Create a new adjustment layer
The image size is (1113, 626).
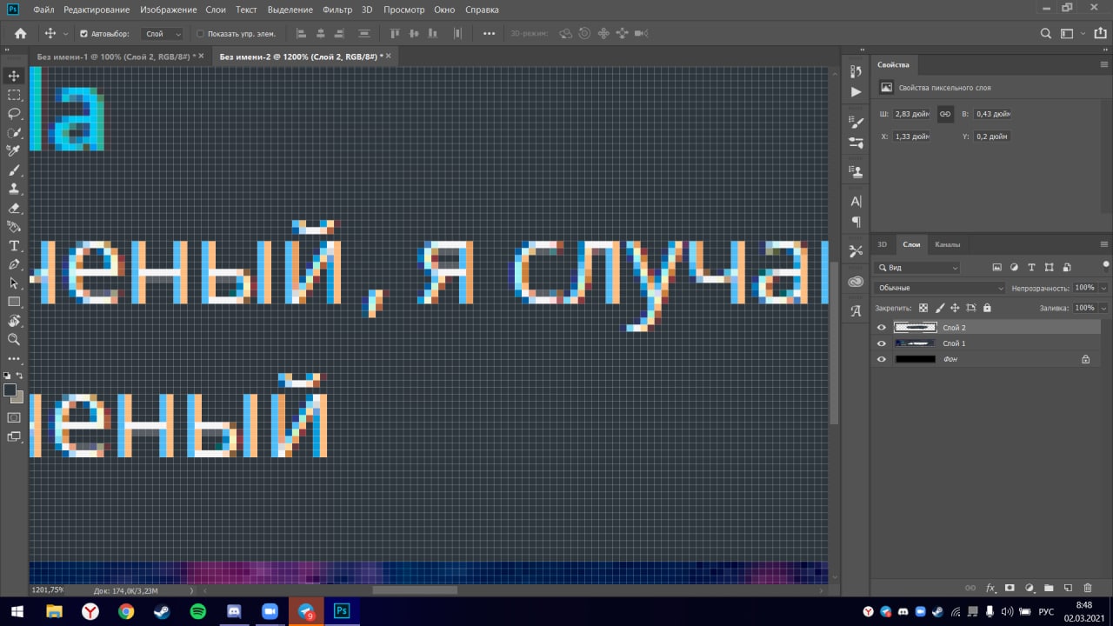1030,589
